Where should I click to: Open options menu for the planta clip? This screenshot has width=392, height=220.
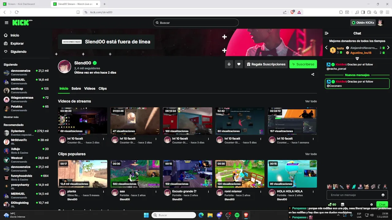click(x=104, y=192)
